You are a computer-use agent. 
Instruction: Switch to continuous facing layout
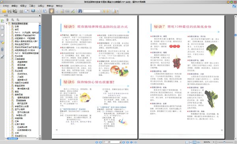[198, 142]
